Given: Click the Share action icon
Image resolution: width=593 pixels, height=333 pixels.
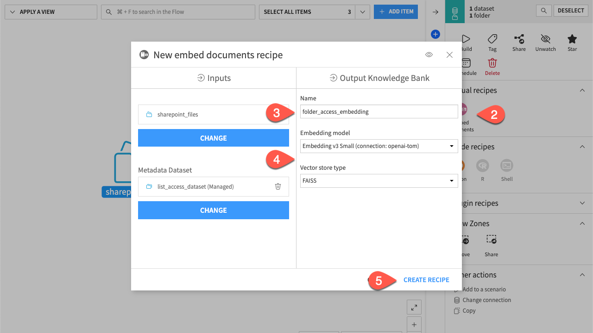Looking at the screenshot, I should [x=519, y=39].
